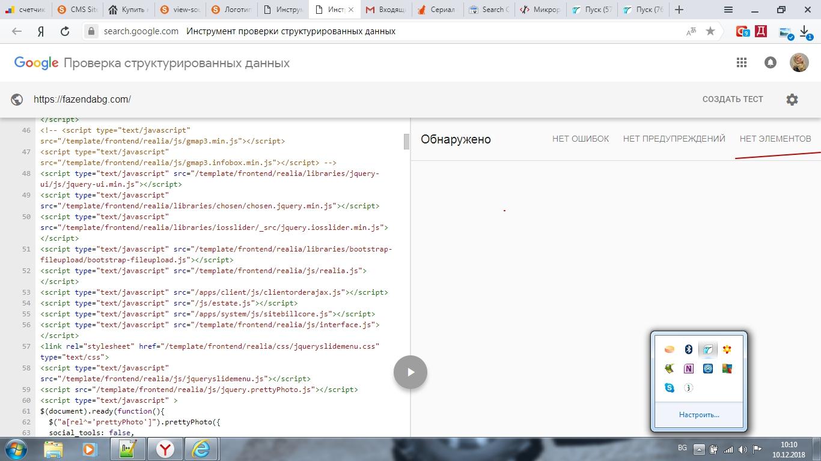Click the padlock site security icon

pos(91,31)
